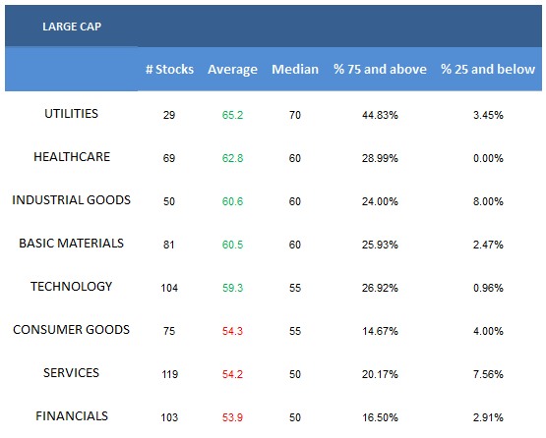Click the green 65.2 average for Utilities
The height and width of the screenshot is (438, 546).
[x=232, y=115]
